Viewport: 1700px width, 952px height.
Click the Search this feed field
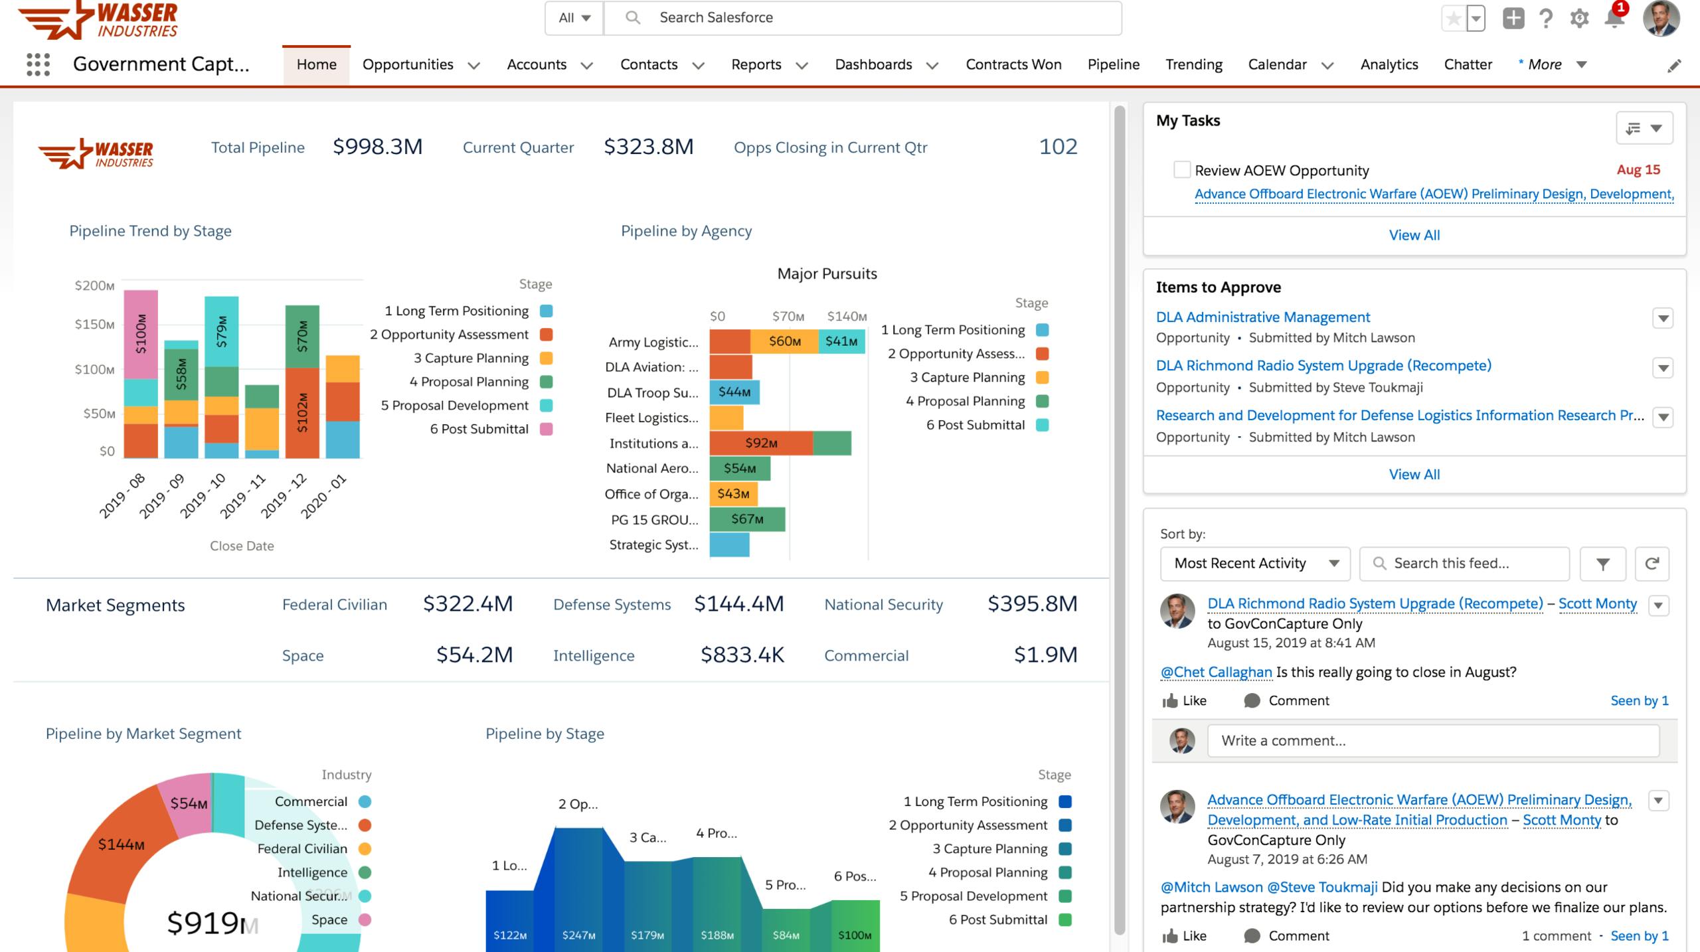(1464, 564)
